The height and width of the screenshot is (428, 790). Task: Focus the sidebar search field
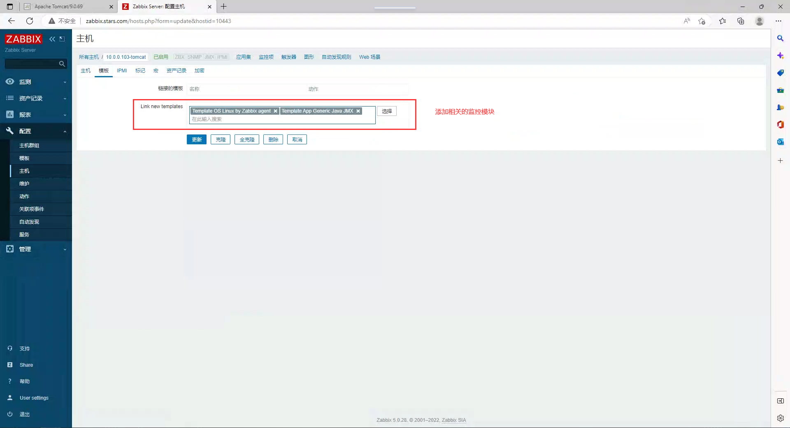tap(31, 64)
